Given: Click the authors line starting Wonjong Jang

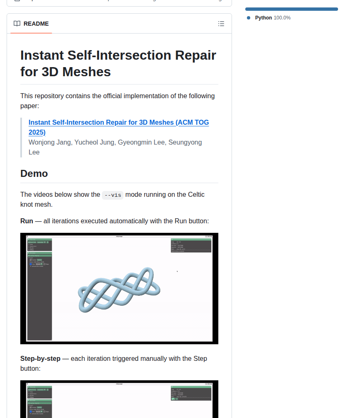Looking at the screenshot, I should click(x=115, y=147).
